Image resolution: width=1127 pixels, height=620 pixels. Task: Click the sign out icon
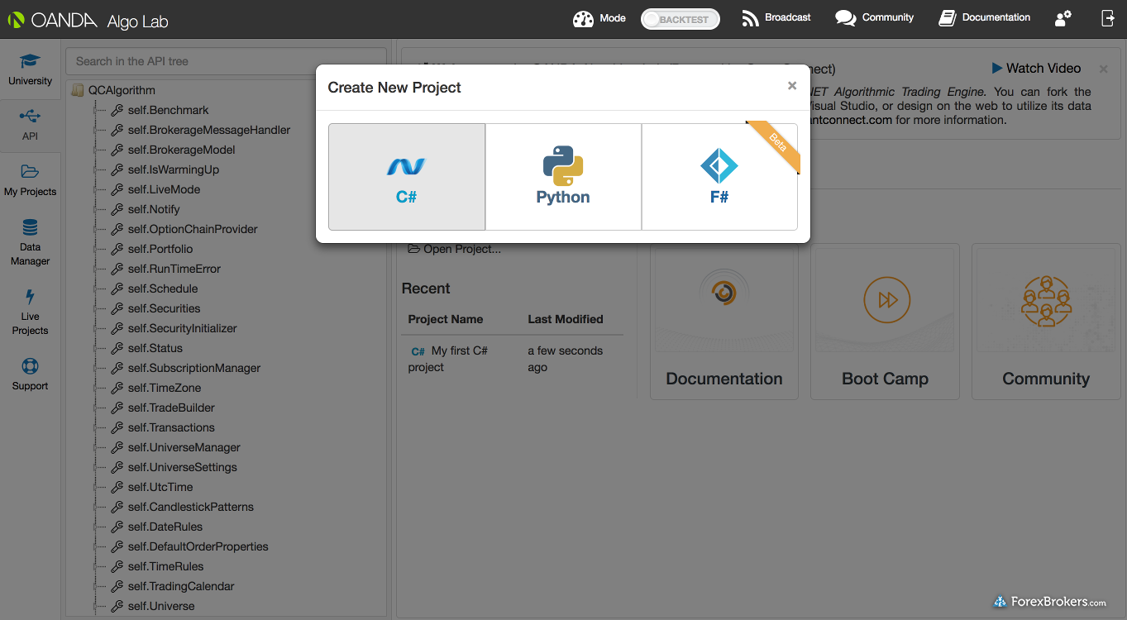[x=1108, y=18]
